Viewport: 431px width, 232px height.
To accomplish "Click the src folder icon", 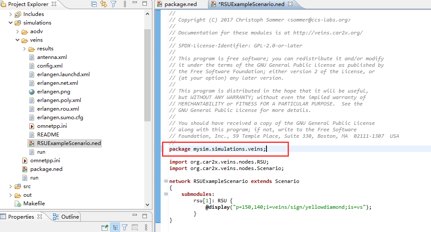I will point(18,186).
